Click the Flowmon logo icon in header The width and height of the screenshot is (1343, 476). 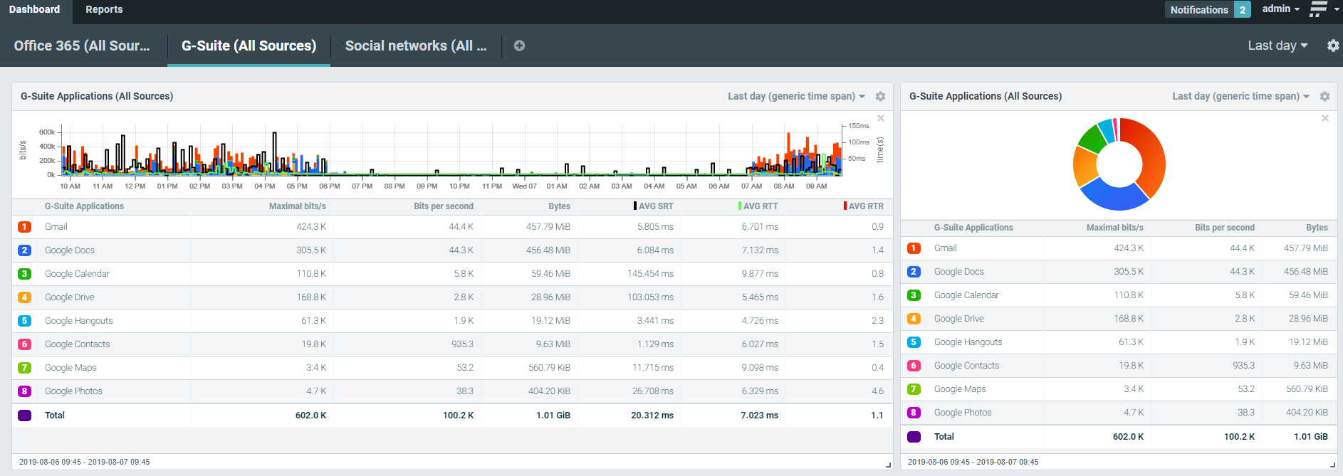coord(1318,9)
